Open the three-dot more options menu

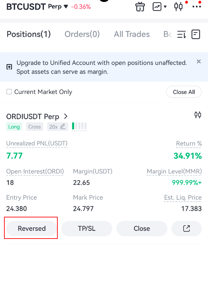pyautogui.click(x=197, y=6)
